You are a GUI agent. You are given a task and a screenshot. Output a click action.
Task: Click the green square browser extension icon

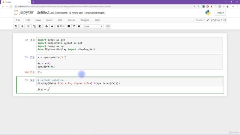click(203, 7)
